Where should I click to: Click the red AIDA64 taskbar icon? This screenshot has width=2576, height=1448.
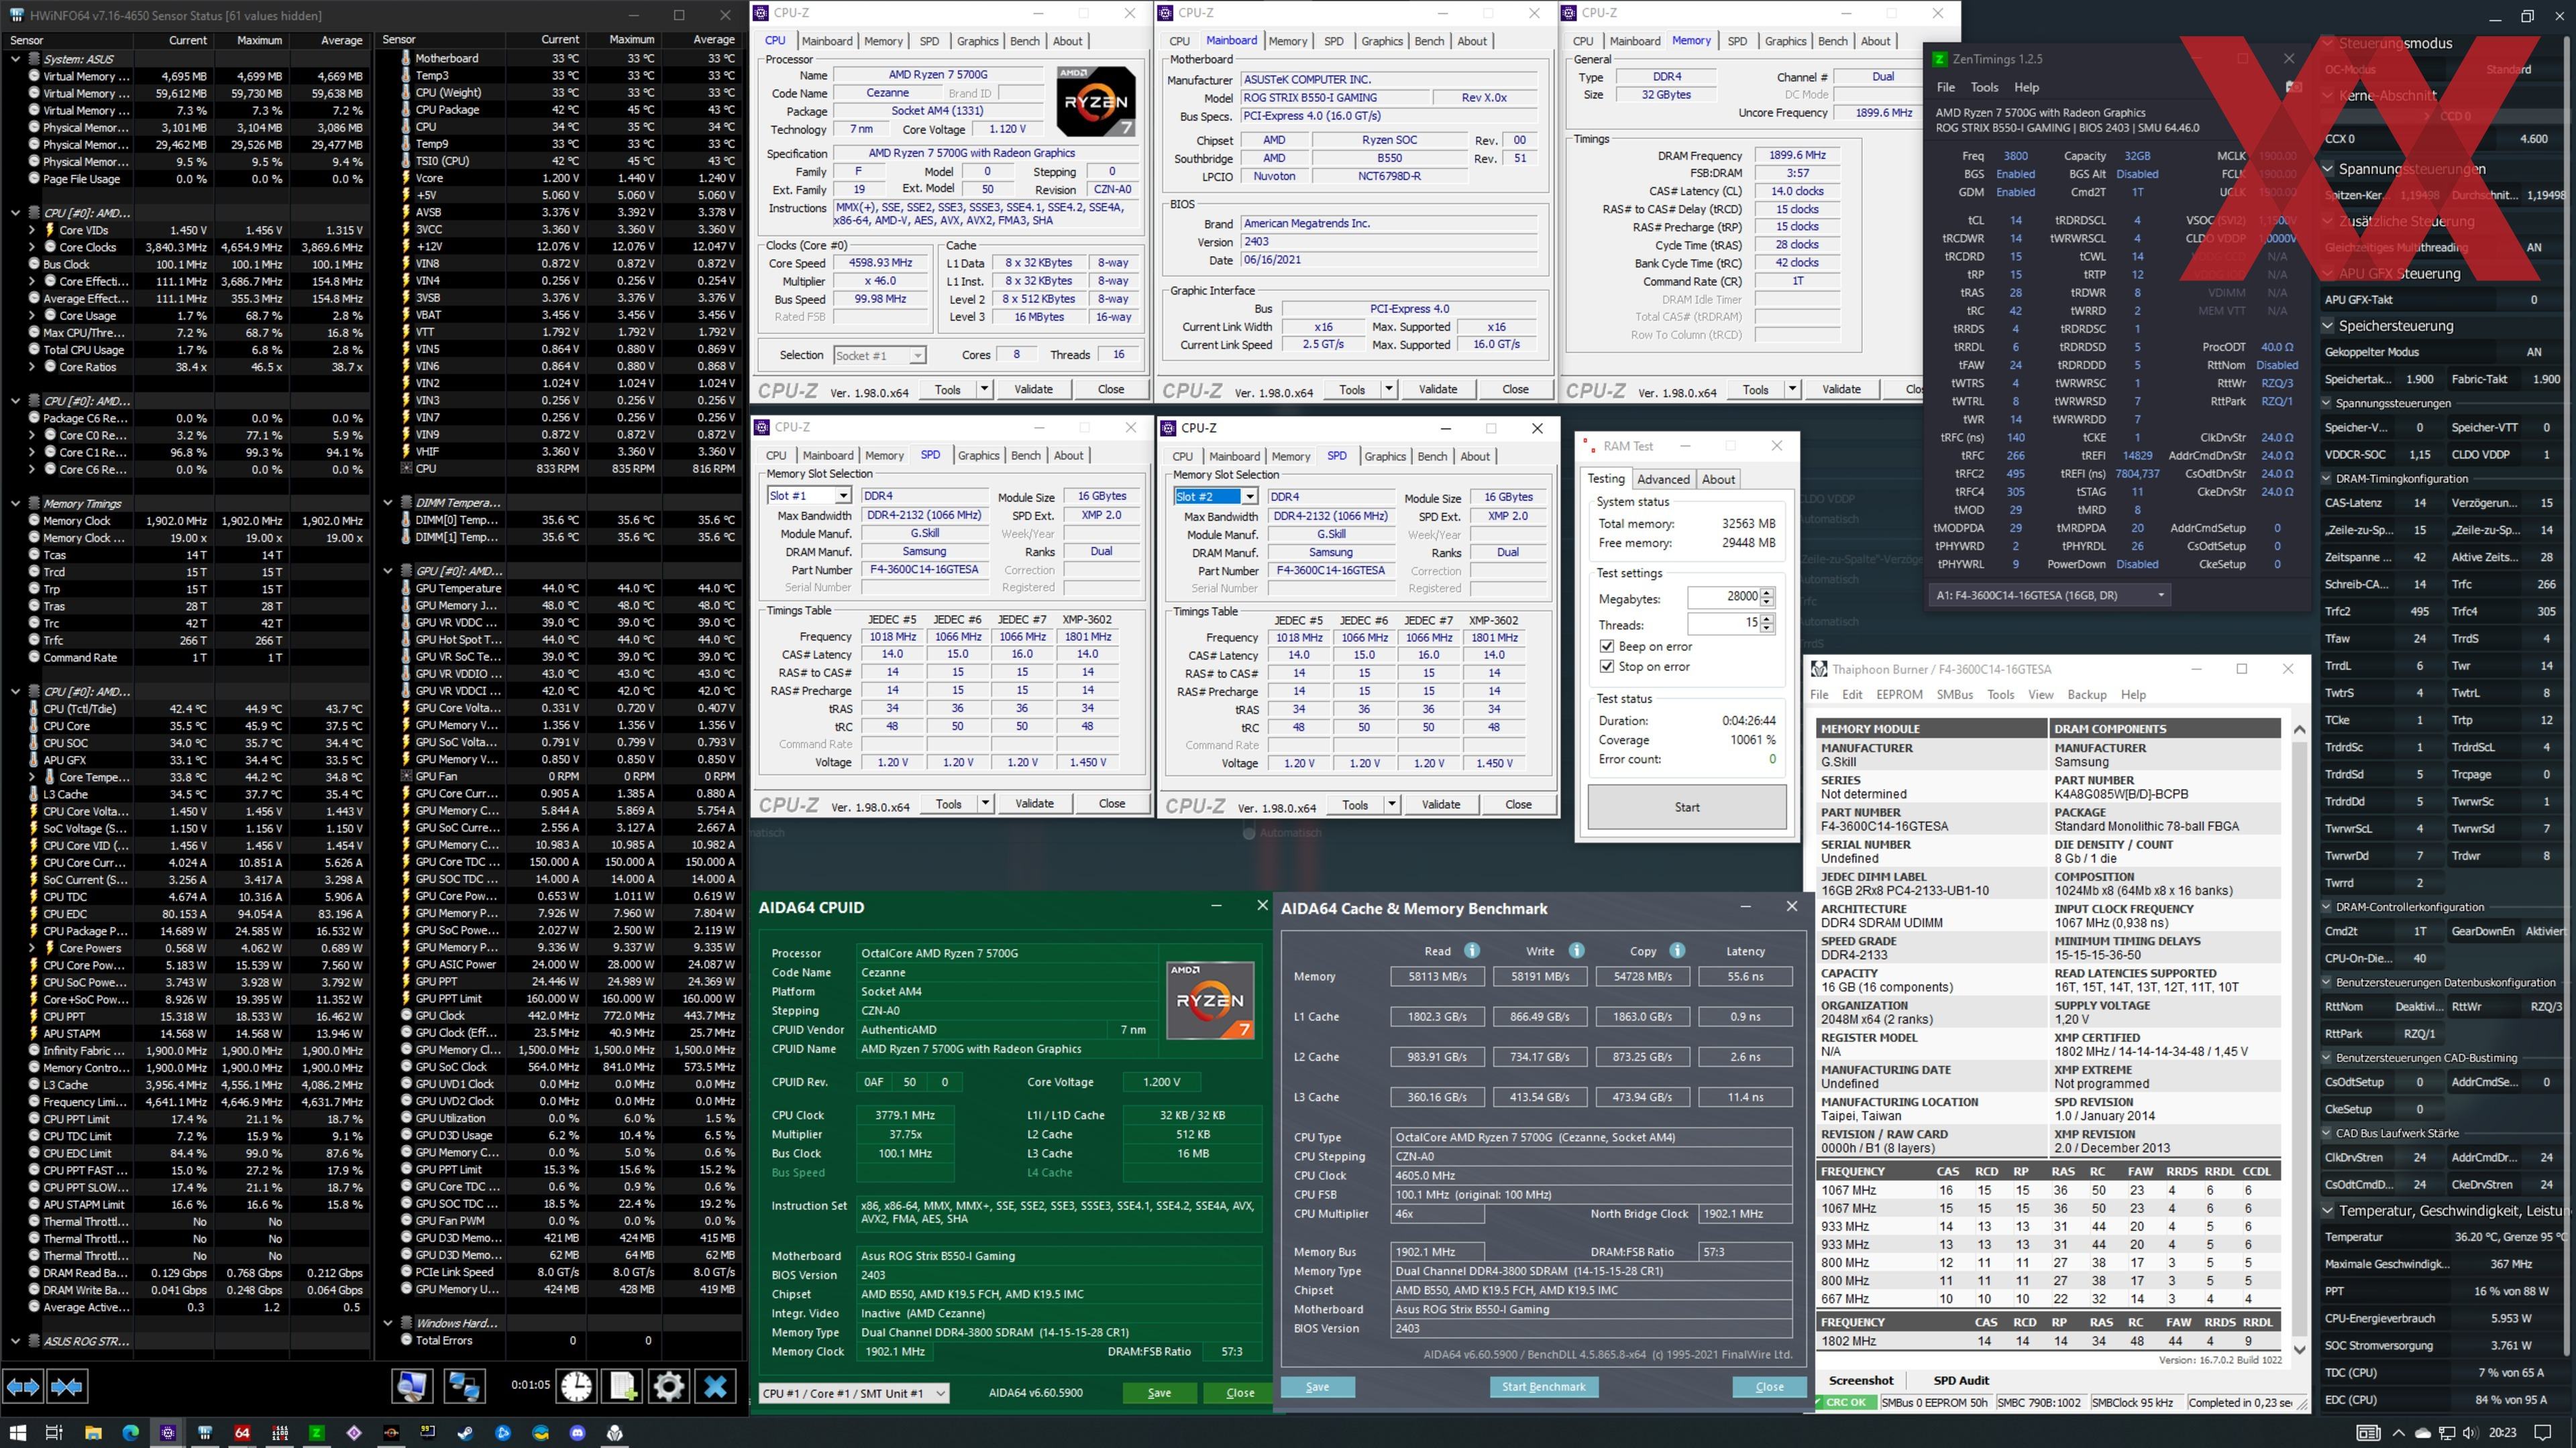242,1432
